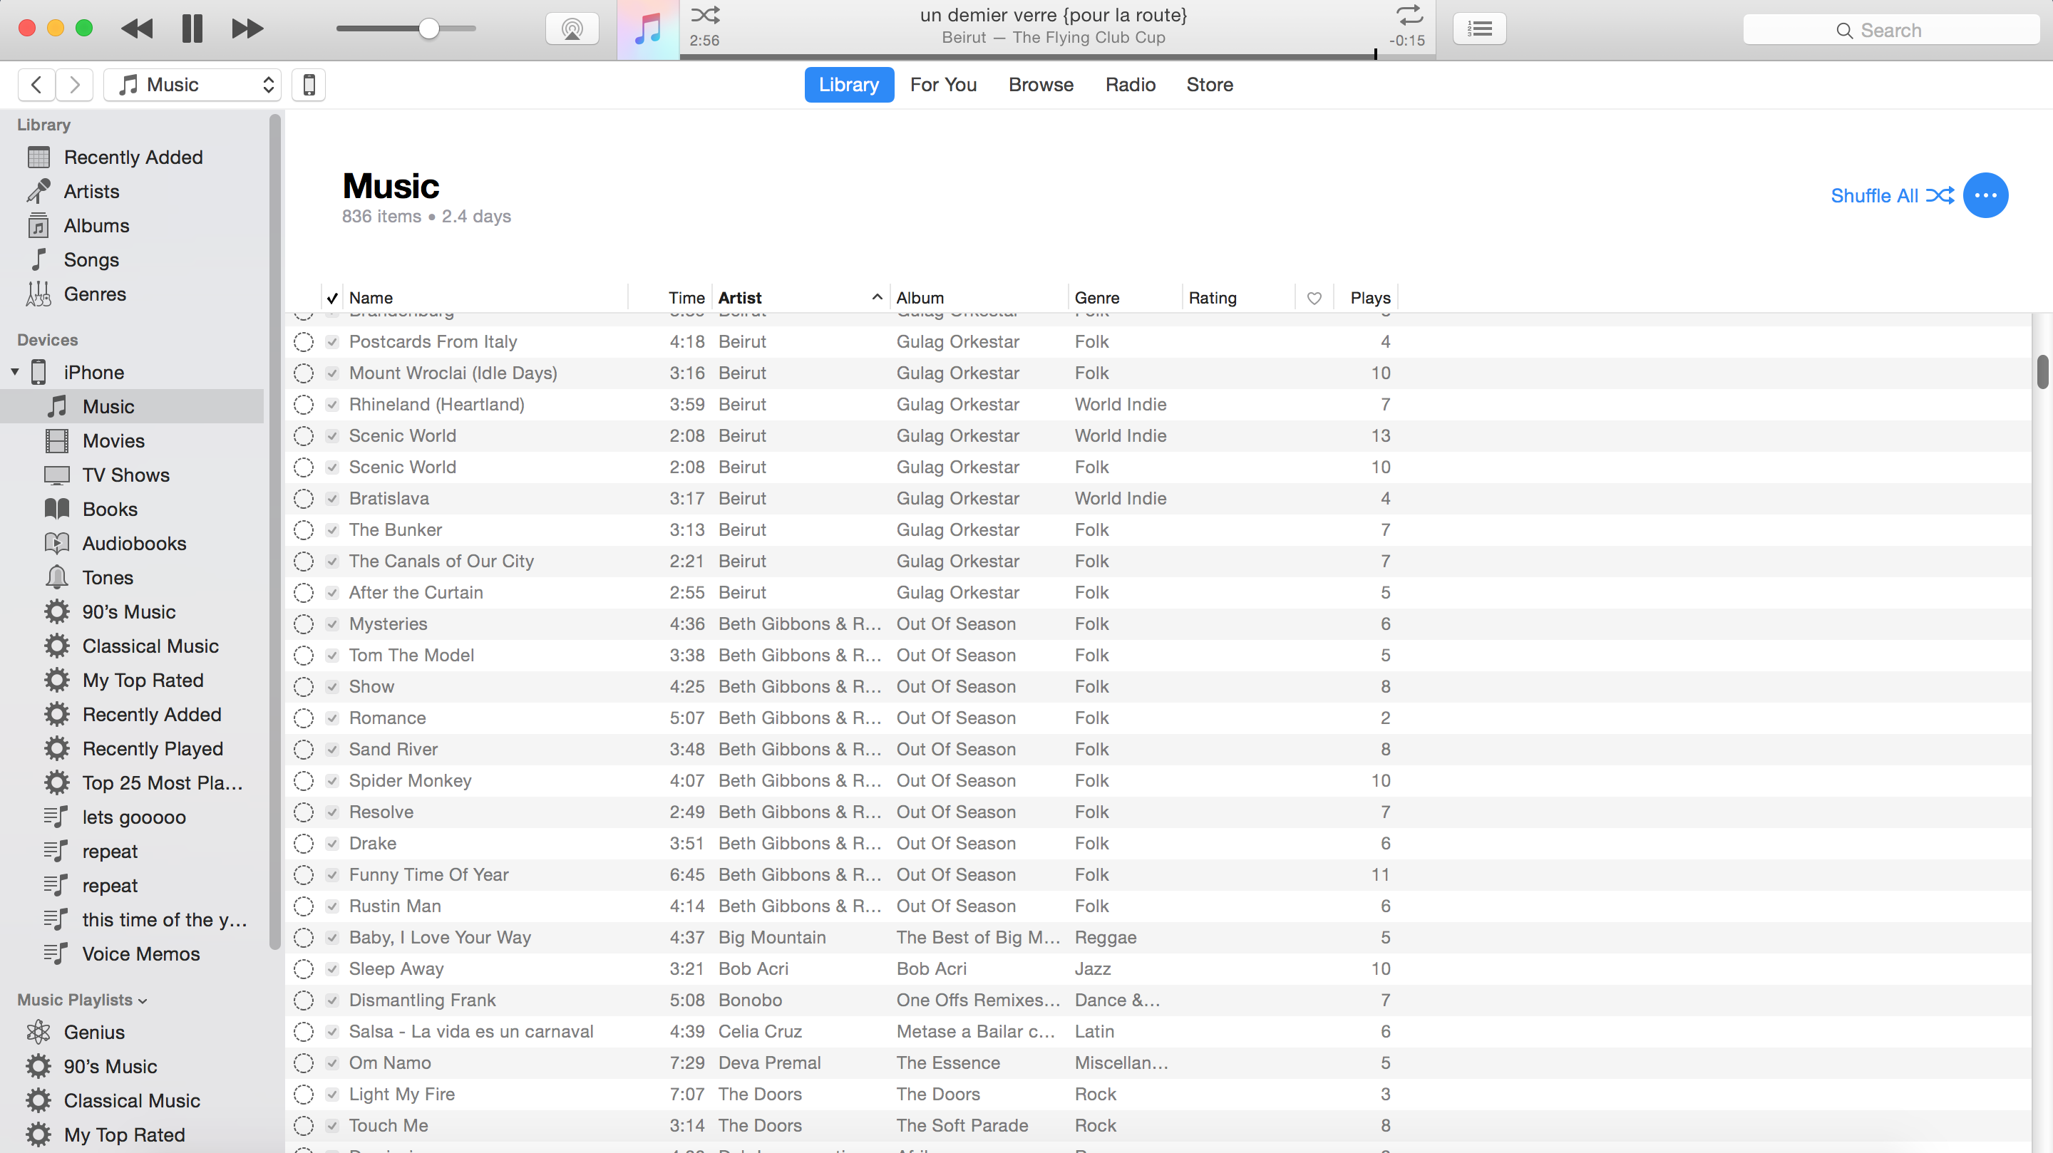Click the AirPlay icon button

click(x=572, y=29)
